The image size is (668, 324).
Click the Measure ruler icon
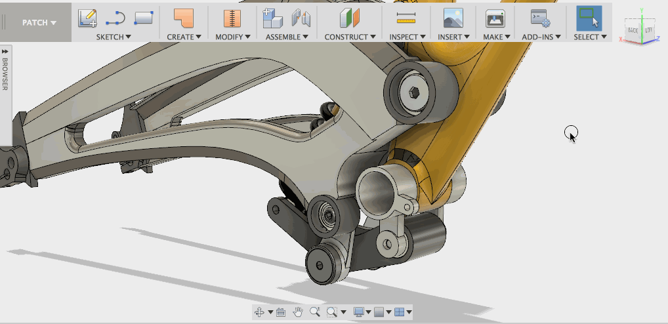pos(407,18)
